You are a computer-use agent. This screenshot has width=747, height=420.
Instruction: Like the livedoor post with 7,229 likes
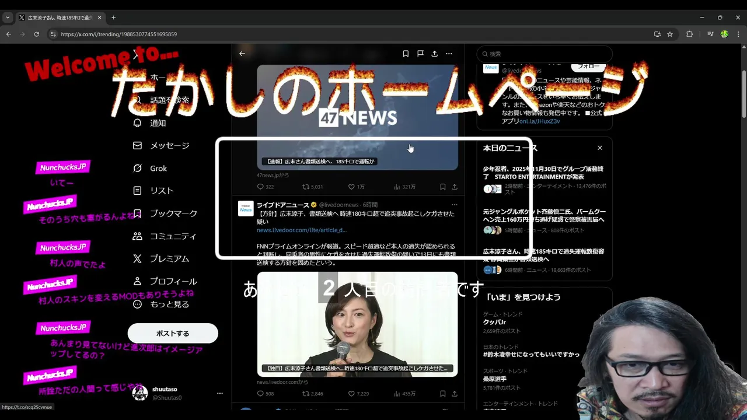click(358, 394)
